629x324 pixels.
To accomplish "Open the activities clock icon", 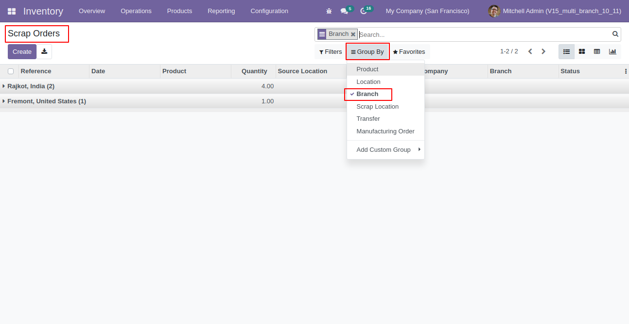I will point(363,11).
